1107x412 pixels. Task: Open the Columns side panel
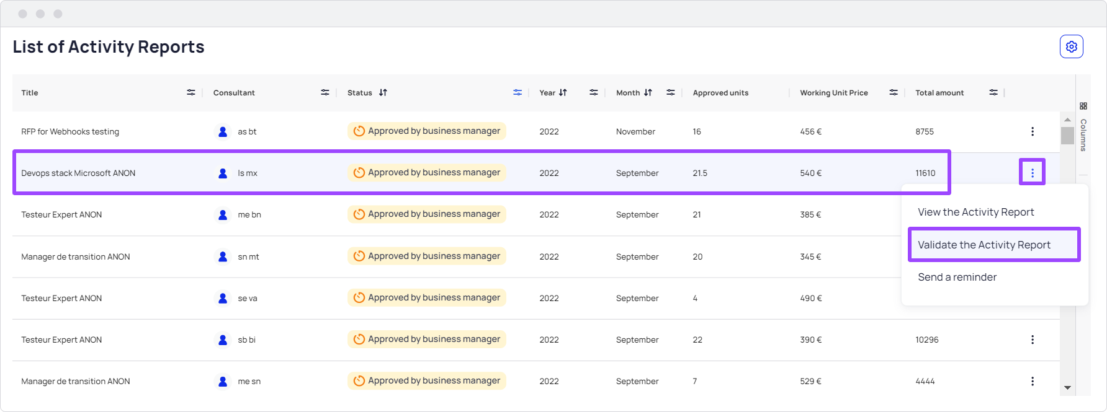(x=1083, y=127)
